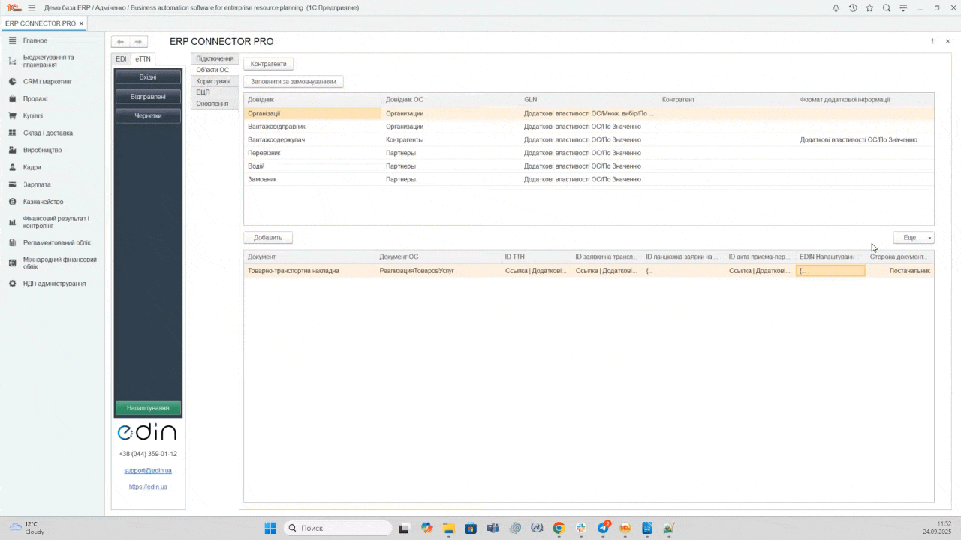The height and width of the screenshot is (540, 961).
Task: Open the Продажі section in the sidebar
Action: [35, 98]
